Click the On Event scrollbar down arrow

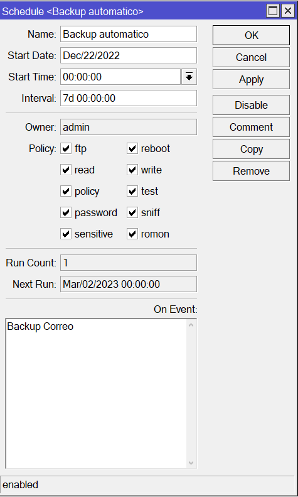pos(191,463)
